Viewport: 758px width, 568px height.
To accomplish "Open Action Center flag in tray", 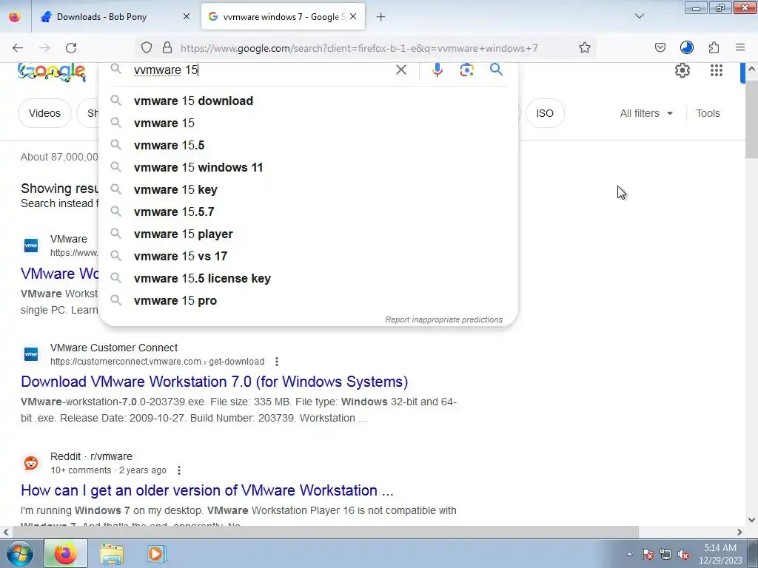I will click(648, 554).
